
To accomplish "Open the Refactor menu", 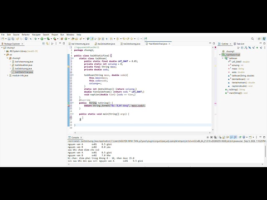I will point(25,35).
